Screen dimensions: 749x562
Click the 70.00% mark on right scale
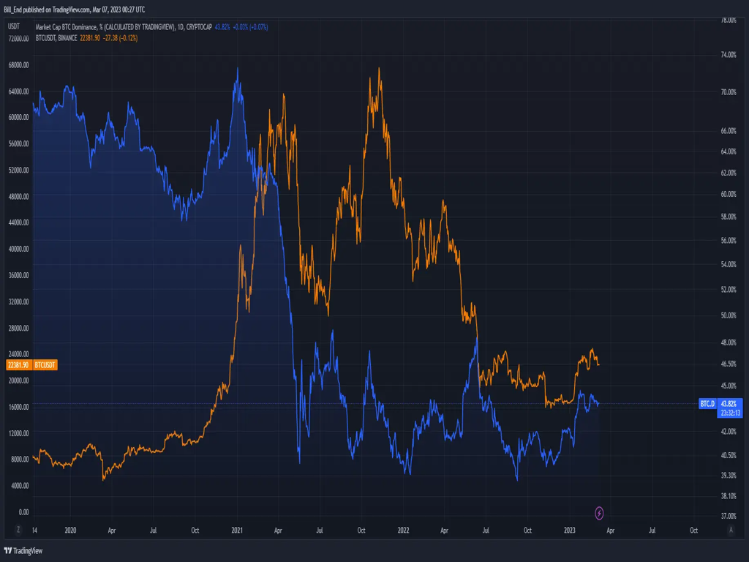click(728, 92)
